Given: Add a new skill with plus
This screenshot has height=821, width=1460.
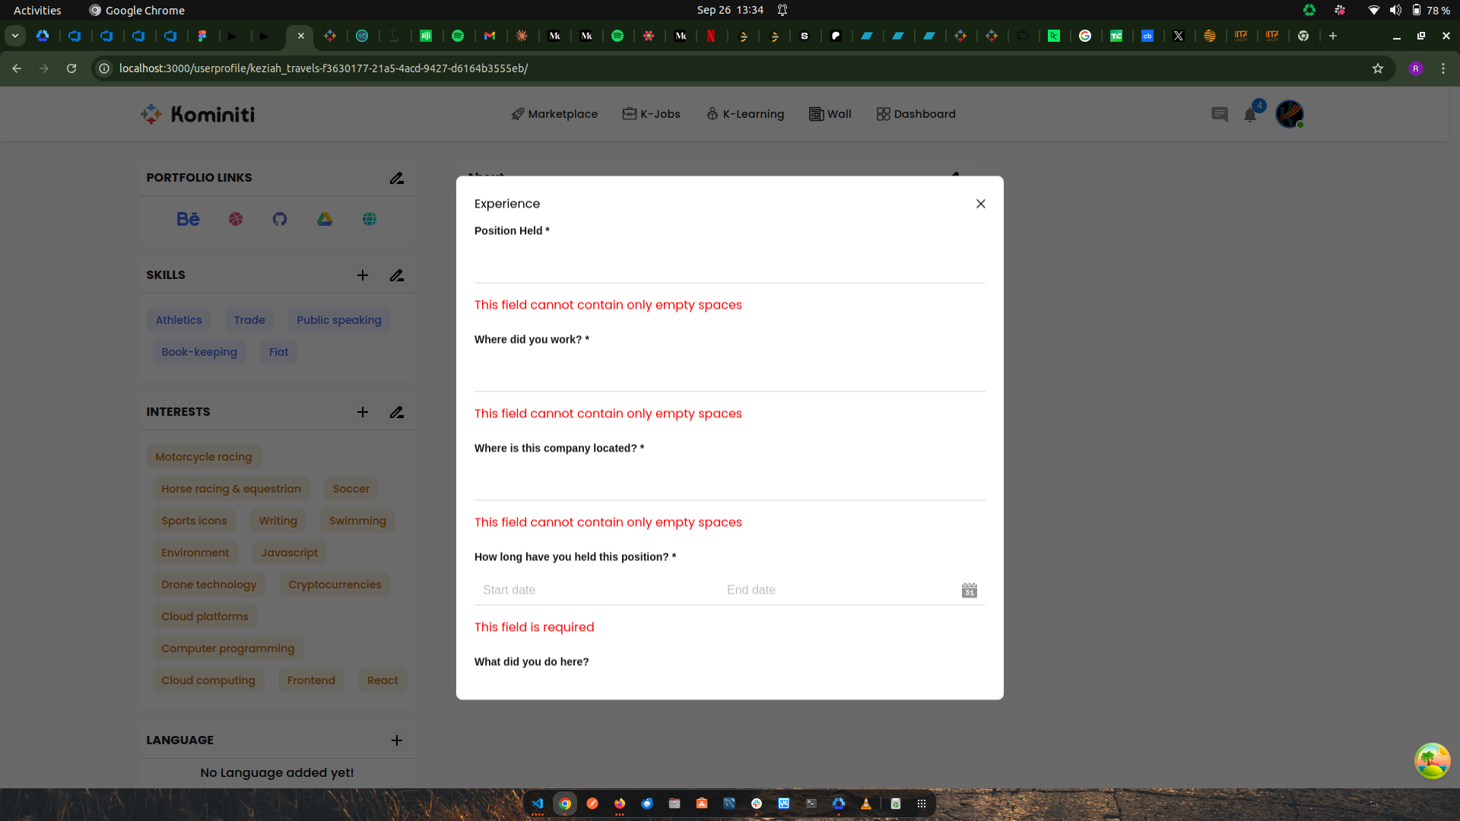Looking at the screenshot, I should 363,275.
